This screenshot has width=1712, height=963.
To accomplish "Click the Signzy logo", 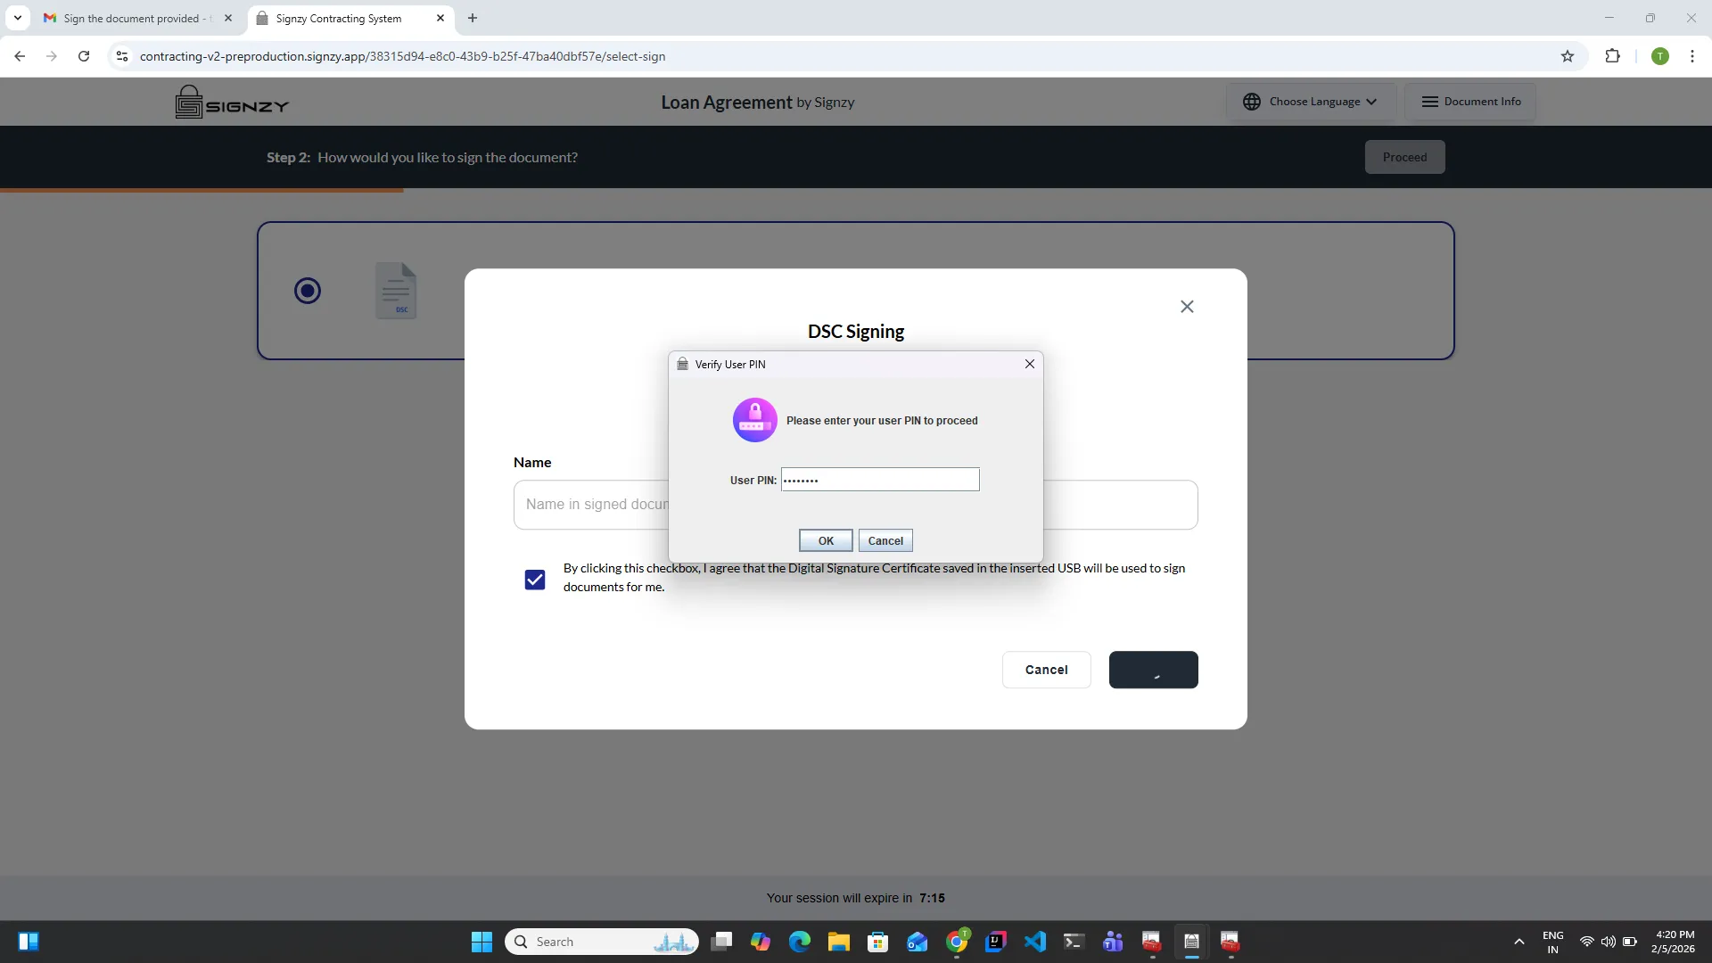I will 232,102.
